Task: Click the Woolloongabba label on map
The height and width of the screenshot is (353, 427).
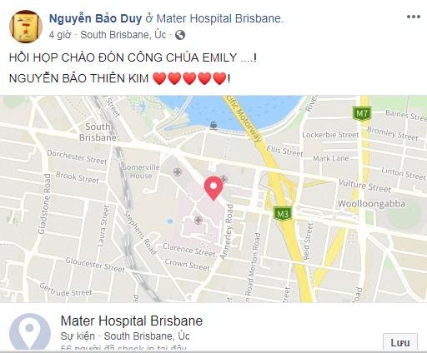Action: [372, 204]
